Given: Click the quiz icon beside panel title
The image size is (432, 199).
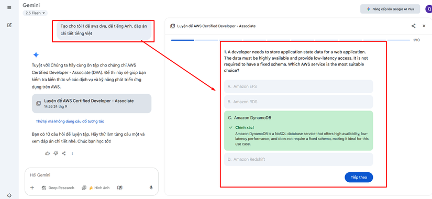Looking at the screenshot, I should (x=172, y=26).
